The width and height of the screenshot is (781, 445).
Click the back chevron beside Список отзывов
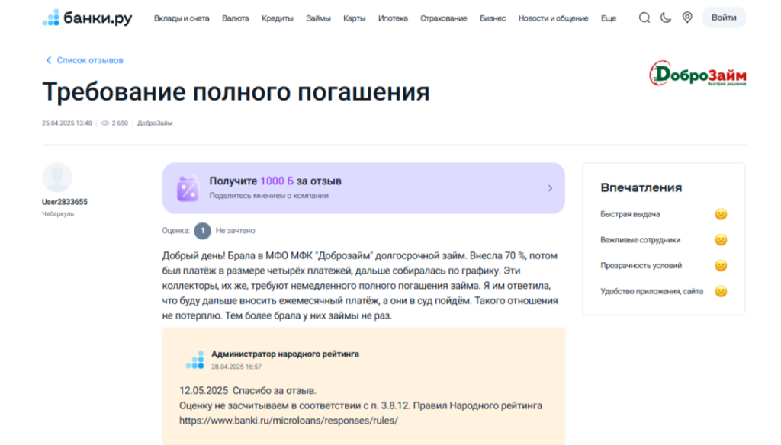pos(49,60)
